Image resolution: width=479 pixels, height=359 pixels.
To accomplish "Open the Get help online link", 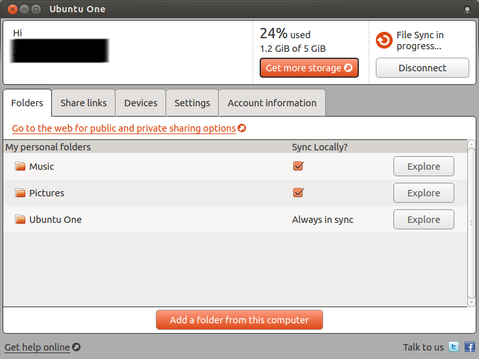I will click(37, 347).
